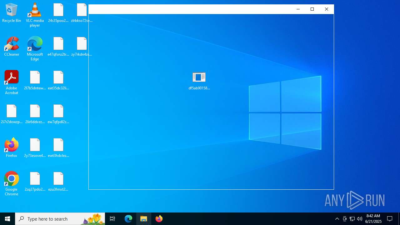Select the 2i7r2dowzp file icon
The height and width of the screenshot is (225, 400).
click(x=12, y=114)
